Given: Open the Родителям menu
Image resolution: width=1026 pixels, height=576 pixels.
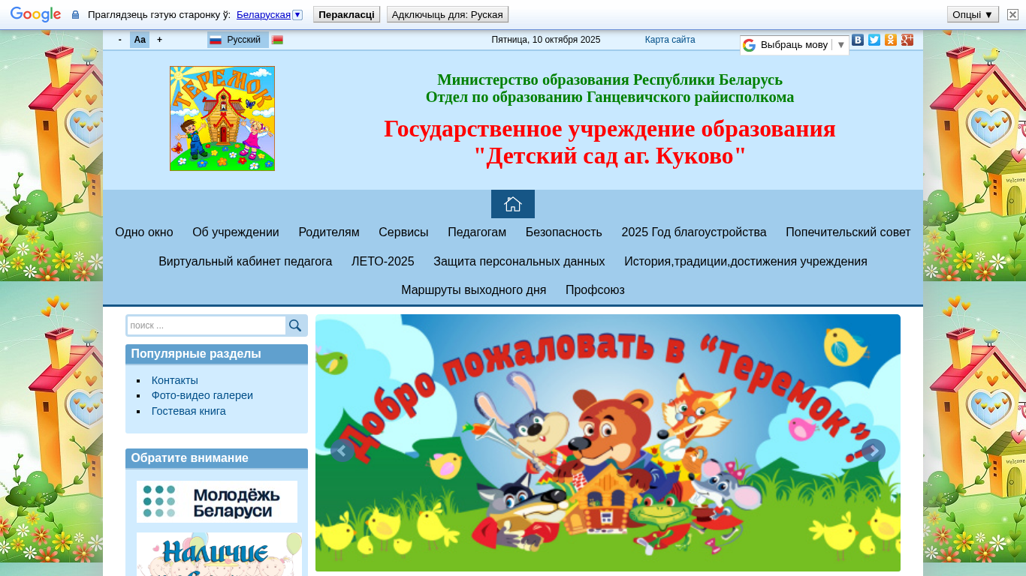Looking at the screenshot, I should 329,232.
